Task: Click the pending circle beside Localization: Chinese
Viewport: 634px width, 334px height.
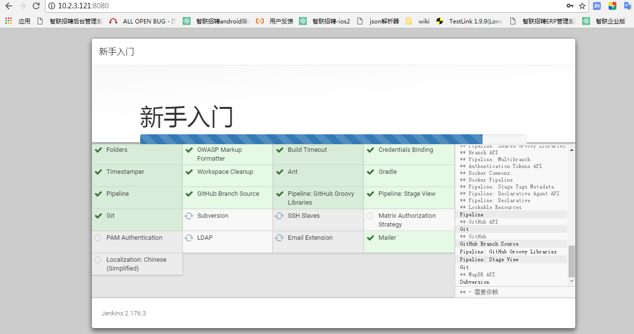Action: coord(98,260)
